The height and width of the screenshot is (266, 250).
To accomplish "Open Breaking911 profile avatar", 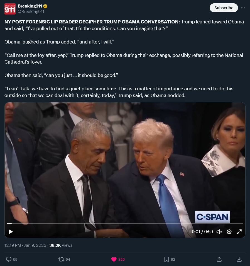I will point(10,9).
